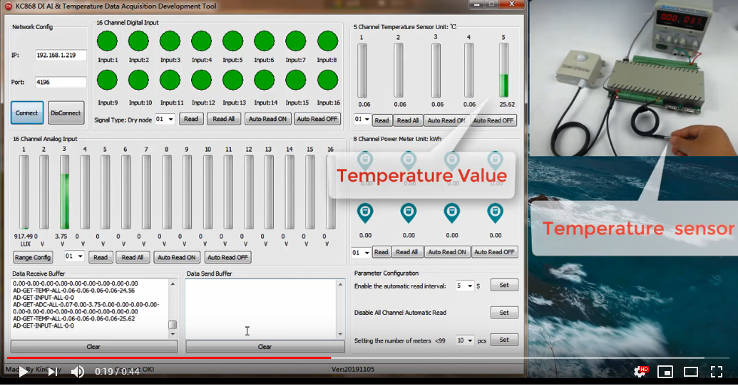Click the Connect button

27,113
